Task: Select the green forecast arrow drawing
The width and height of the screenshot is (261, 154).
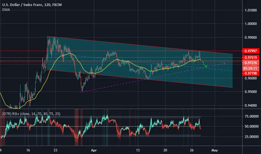Action: (204, 64)
